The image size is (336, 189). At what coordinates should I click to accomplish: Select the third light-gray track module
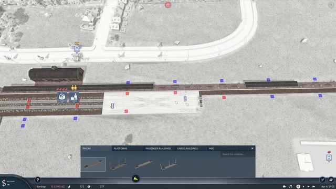[x=143, y=164]
